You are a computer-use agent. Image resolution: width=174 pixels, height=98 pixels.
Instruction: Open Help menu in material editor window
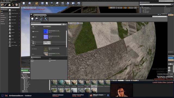(x=45, y=16)
